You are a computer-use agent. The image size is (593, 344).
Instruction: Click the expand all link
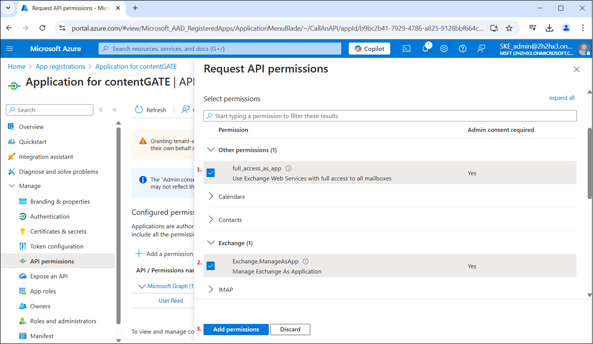562,98
